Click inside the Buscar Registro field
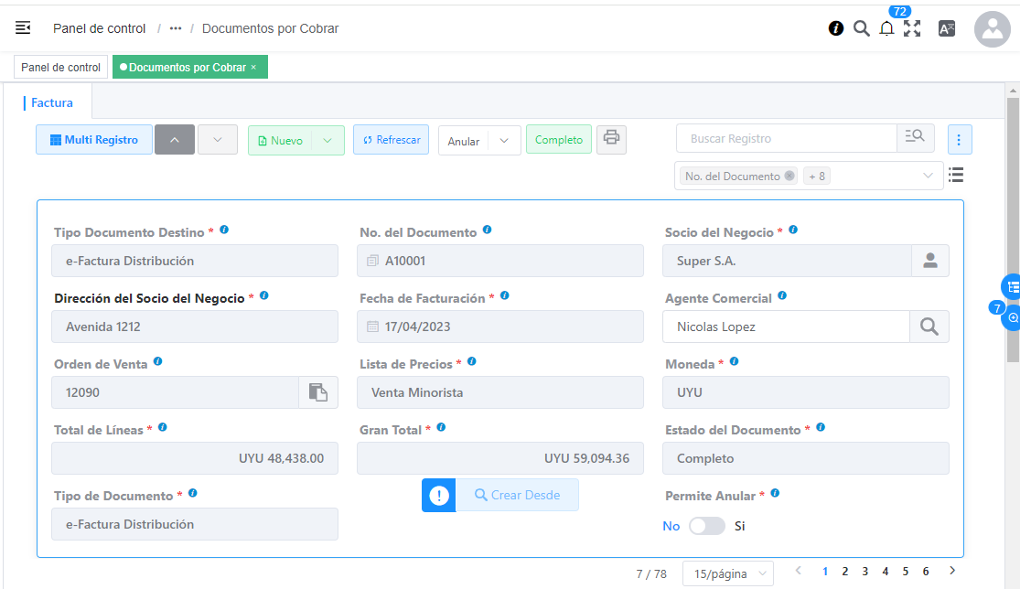Viewport: 1020px width, 589px height. (786, 139)
